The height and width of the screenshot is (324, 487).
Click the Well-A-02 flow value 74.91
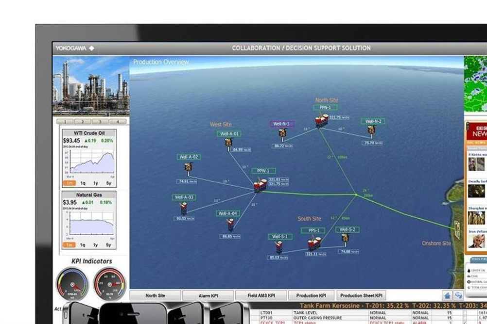point(187,181)
